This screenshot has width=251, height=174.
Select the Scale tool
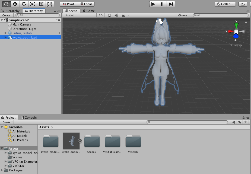pos(33,4)
